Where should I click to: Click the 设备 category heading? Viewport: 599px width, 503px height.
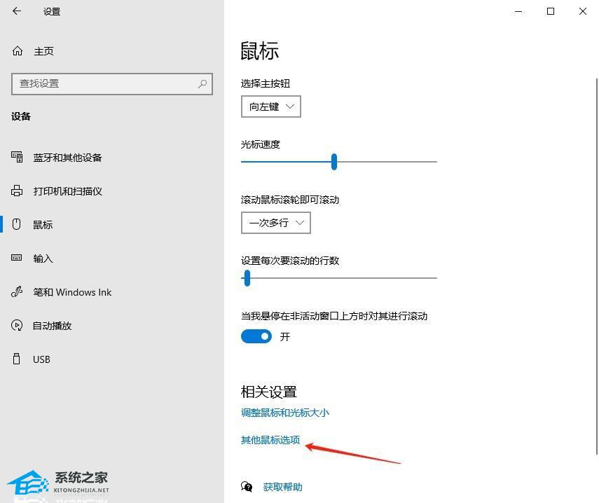coord(20,116)
